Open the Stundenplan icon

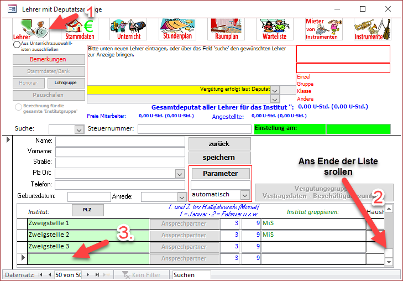click(177, 29)
